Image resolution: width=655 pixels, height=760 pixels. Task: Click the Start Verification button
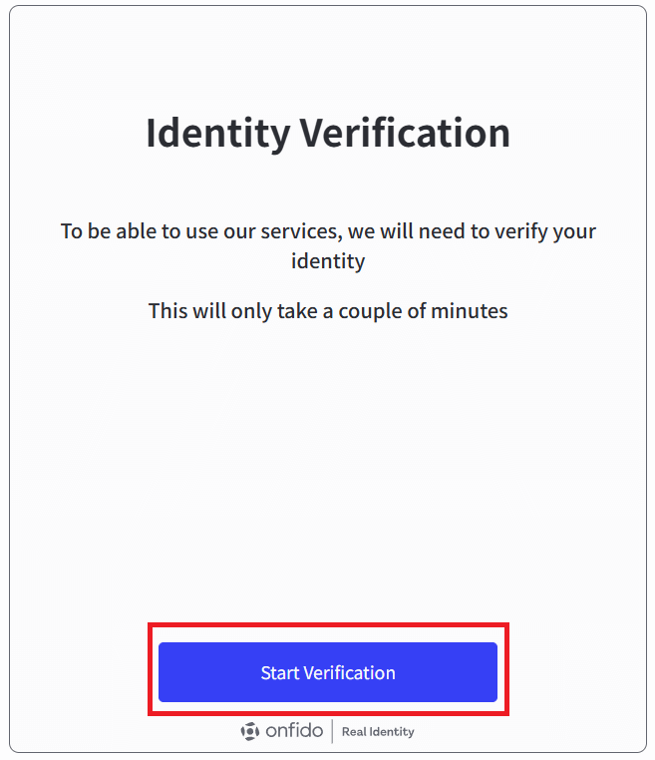(328, 672)
